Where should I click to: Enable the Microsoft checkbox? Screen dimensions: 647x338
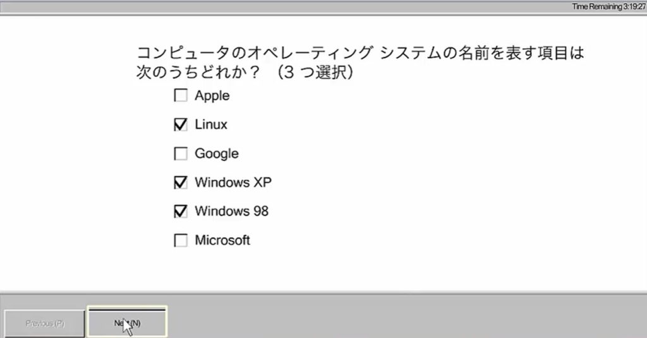[181, 241]
